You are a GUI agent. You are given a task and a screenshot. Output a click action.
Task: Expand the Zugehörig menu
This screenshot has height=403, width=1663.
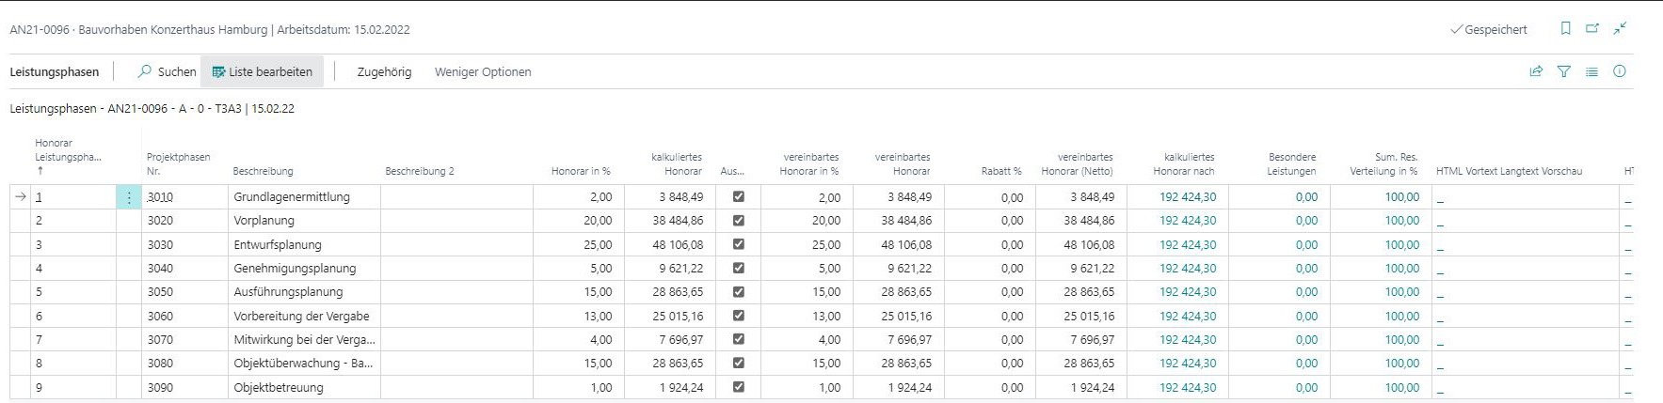coord(384,71)
